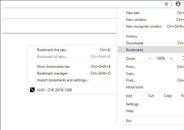Increase zoom with the plus button
The width and height of the screenshot is (184, 130).
click(x=171, y=58)
